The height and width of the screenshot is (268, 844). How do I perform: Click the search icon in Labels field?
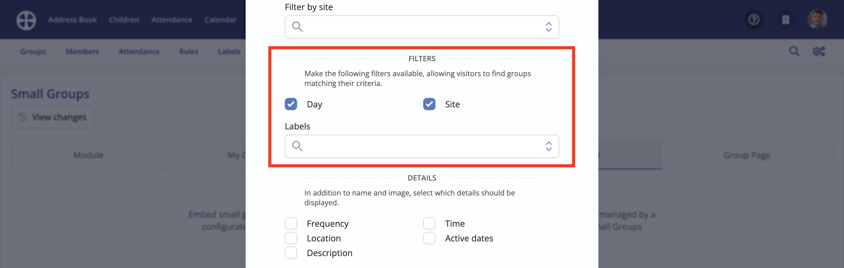(297, 146)
